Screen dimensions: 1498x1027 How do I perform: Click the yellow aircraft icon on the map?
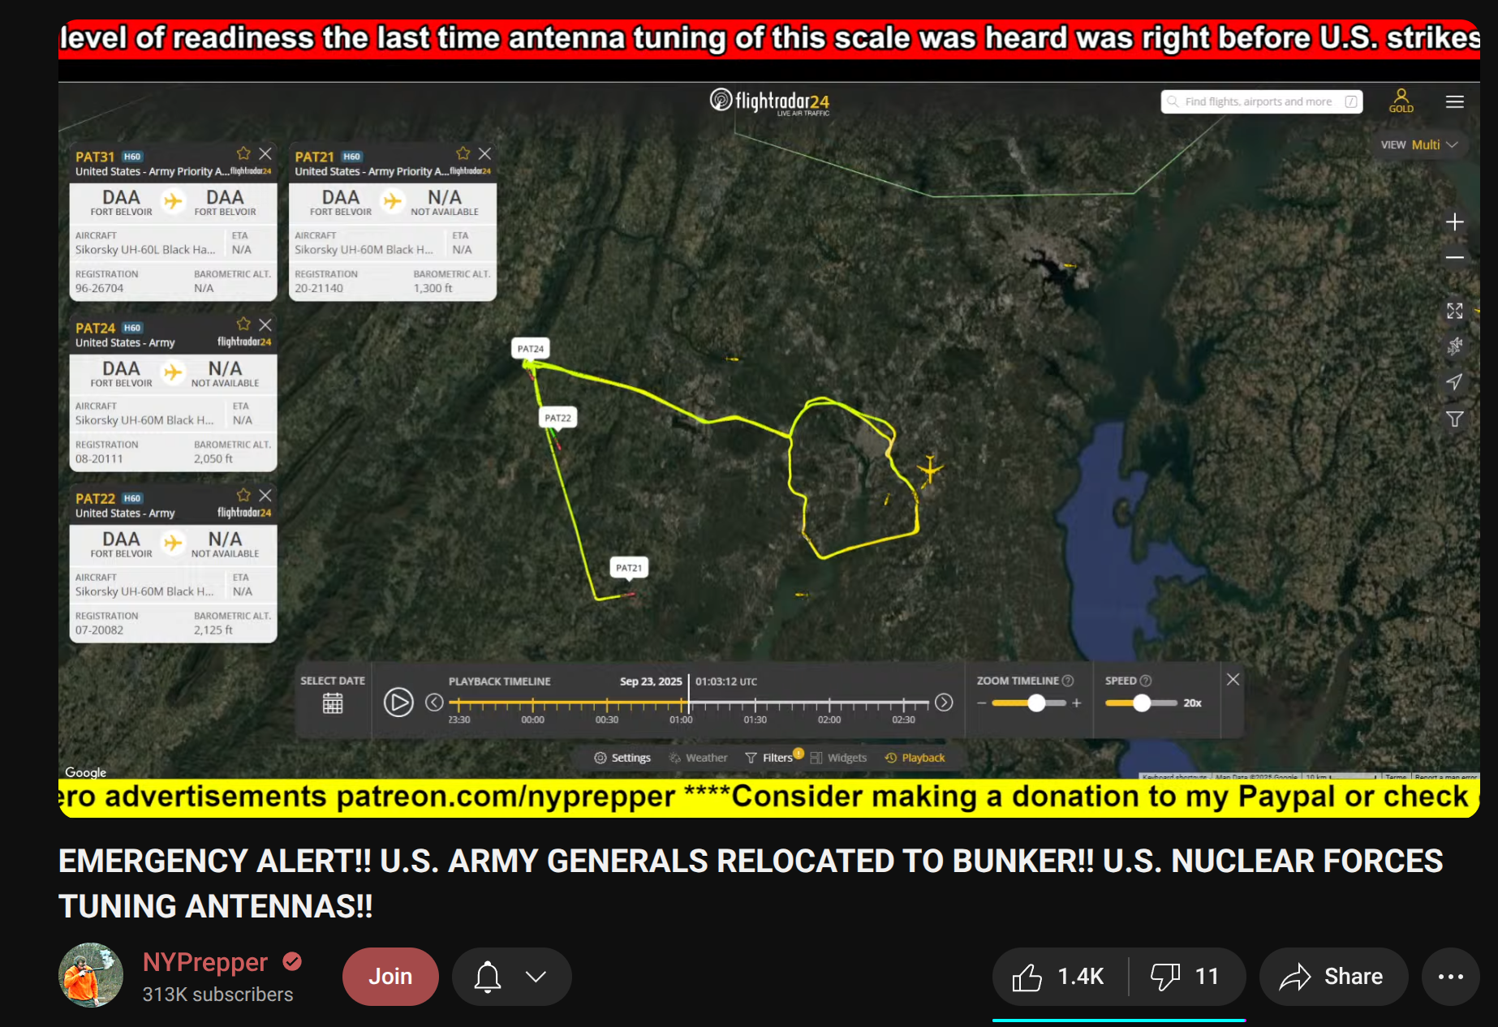point(930,470)
